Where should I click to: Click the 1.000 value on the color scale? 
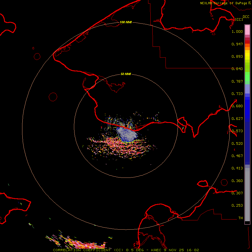coord(237,31)
